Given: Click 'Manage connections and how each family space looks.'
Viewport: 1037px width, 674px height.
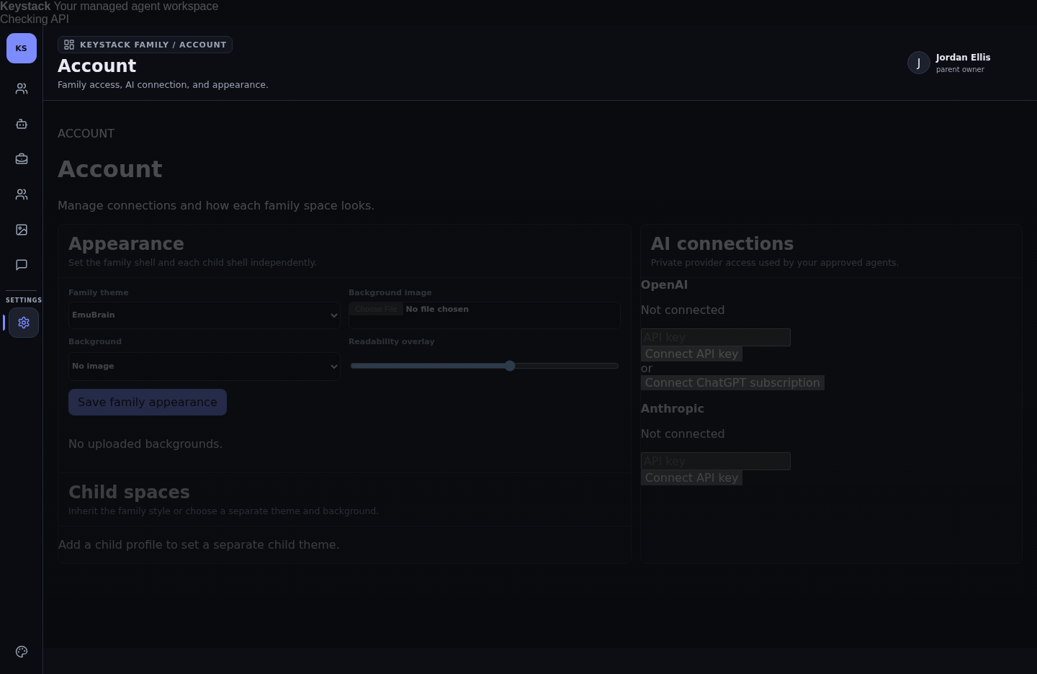Looking at the screenshot, I should click(x=216, y=206).
